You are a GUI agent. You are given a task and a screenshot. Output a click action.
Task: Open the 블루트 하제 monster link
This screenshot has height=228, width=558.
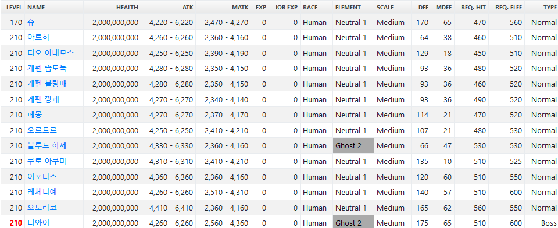[x=46, y=146]
